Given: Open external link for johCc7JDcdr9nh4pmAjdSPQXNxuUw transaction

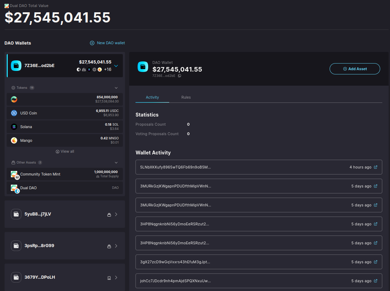Looking at the screenshot, I should tap(376, 281).
